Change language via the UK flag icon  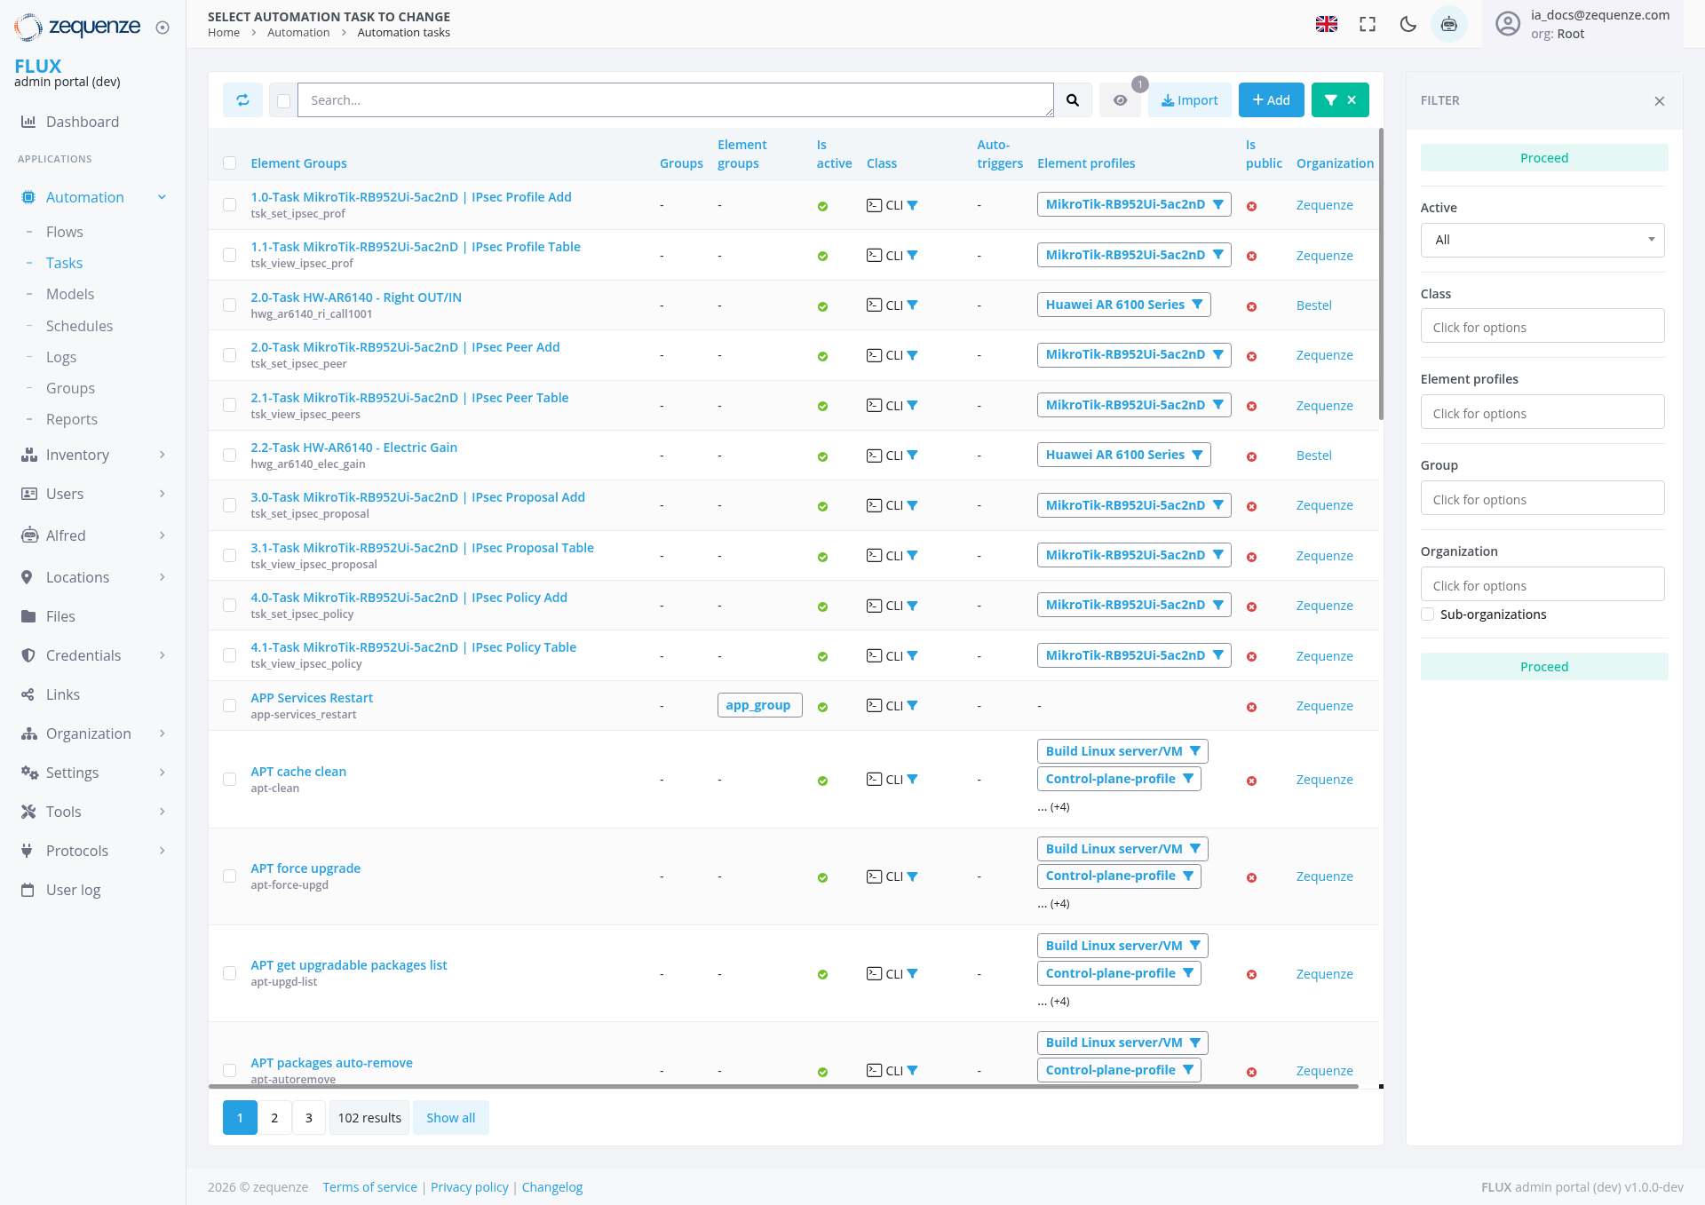1327,24
